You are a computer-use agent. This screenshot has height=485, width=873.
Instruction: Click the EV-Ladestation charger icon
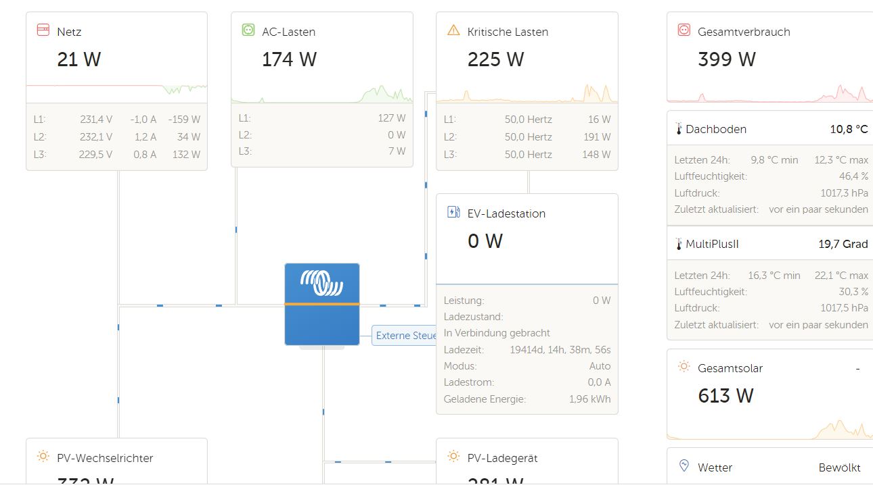[453, 212]
